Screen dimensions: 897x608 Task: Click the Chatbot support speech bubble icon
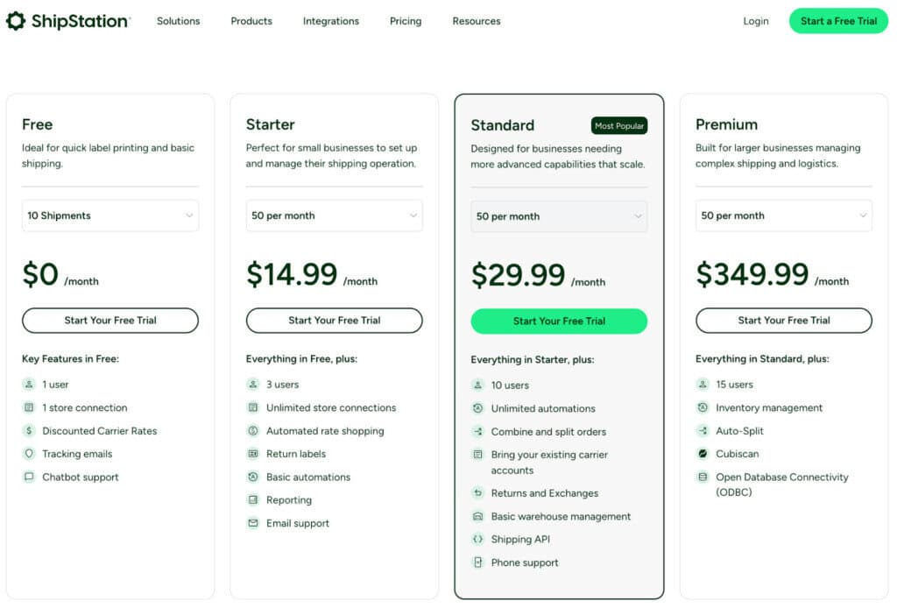[29, 477]
